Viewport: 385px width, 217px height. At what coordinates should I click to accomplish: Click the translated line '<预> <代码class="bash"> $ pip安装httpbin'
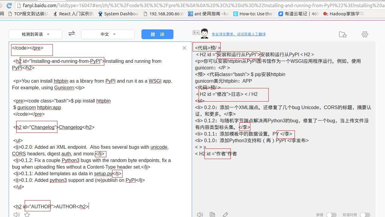coord(240,74)
